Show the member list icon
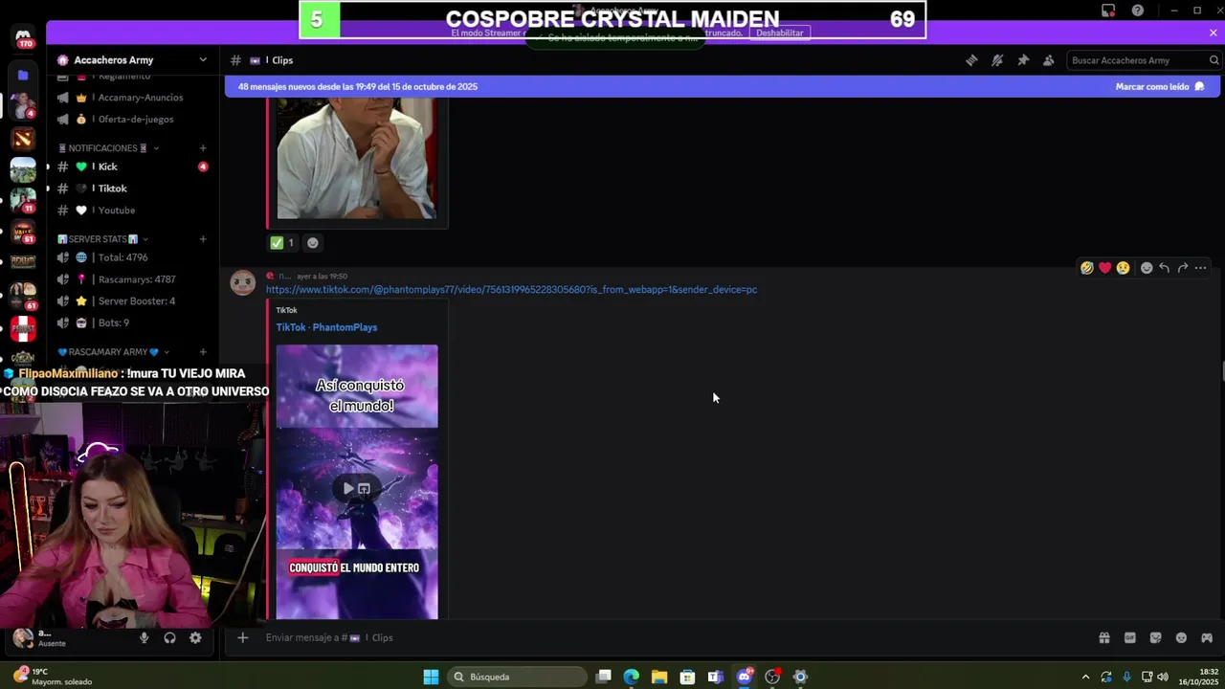1225x689 pixels. [1049, 60]
